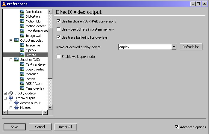The image size is (209, 134).
Task: Click the Logo overlay item icon
Action: (x=22, y=69)
